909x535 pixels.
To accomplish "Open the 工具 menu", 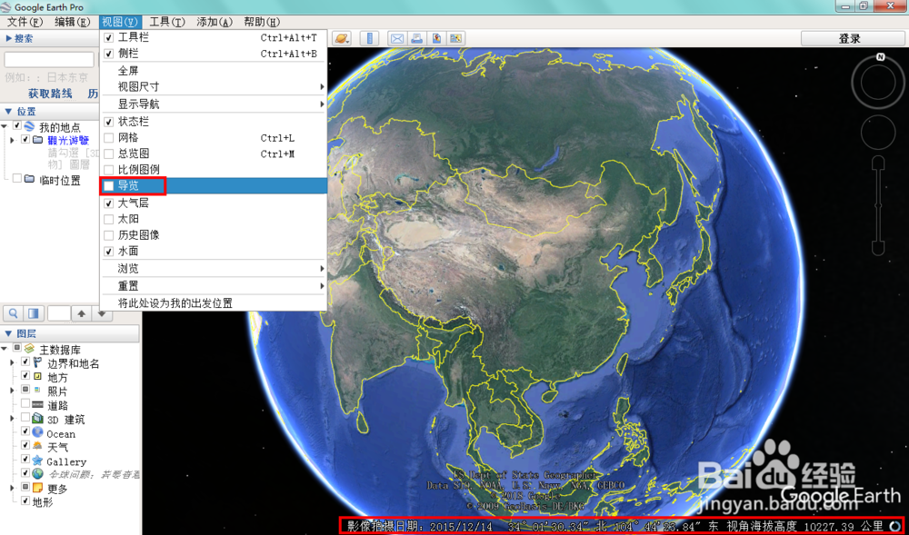I will (x=167, y=22).
